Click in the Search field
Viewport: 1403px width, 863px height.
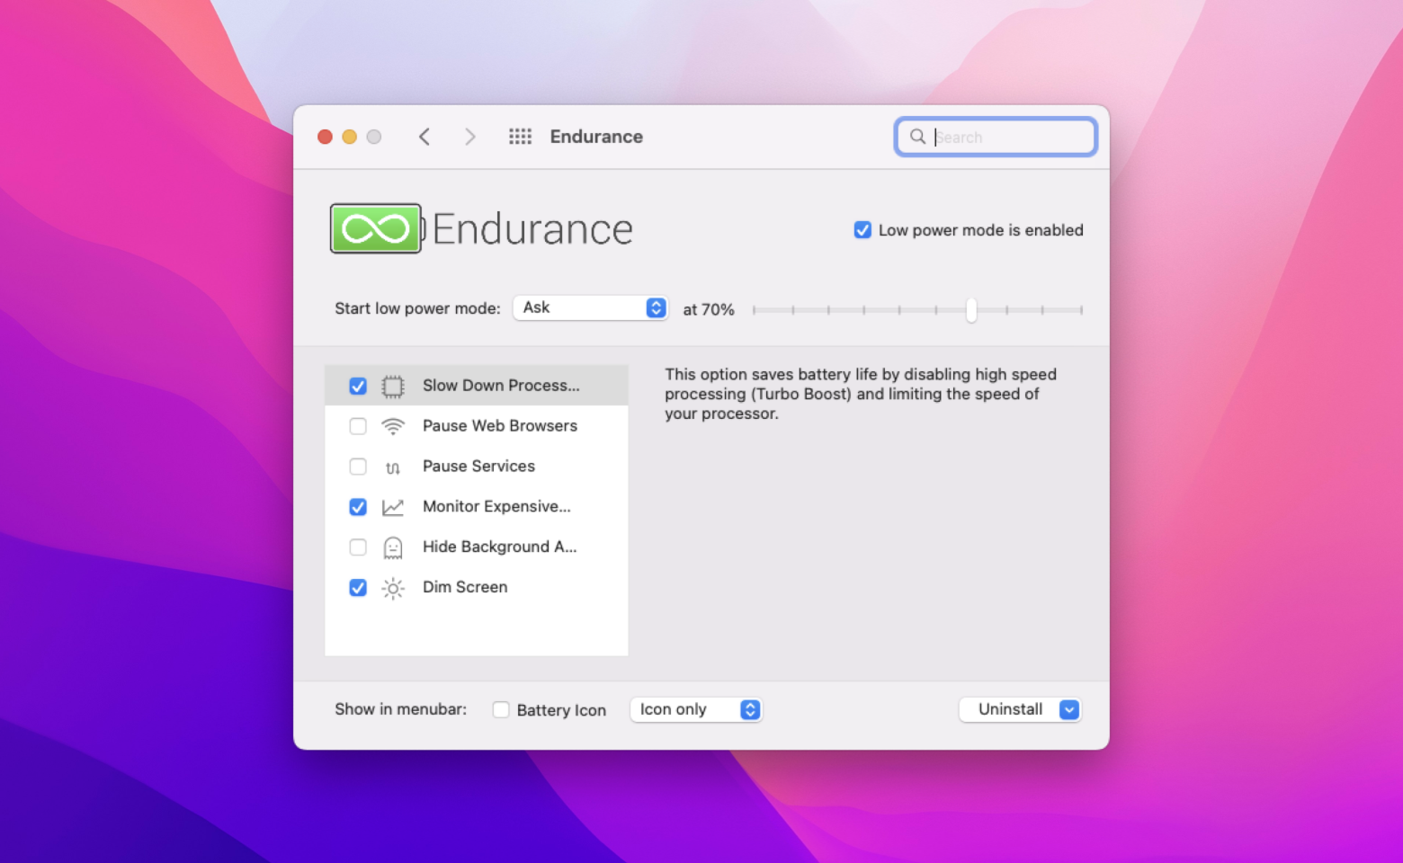[x=1007, y=137]
